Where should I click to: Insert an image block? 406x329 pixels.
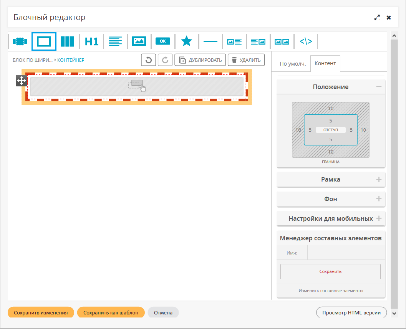click(x=139, y=41)
